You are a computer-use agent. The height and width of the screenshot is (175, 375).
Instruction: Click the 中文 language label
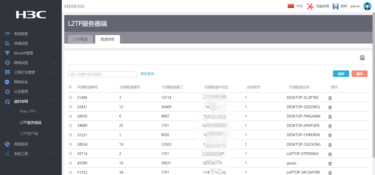[300, 6]
